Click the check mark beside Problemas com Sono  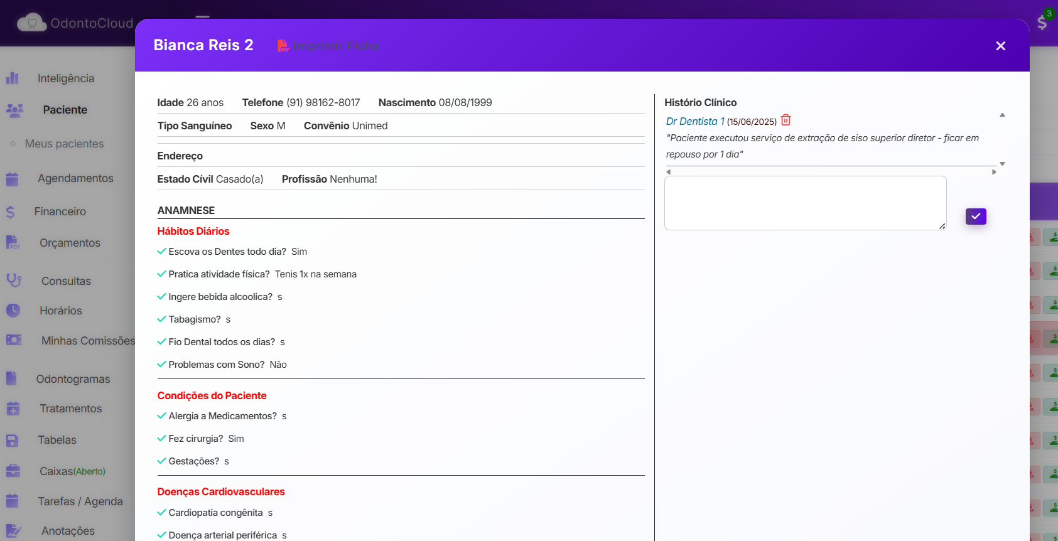coord(161,365)
